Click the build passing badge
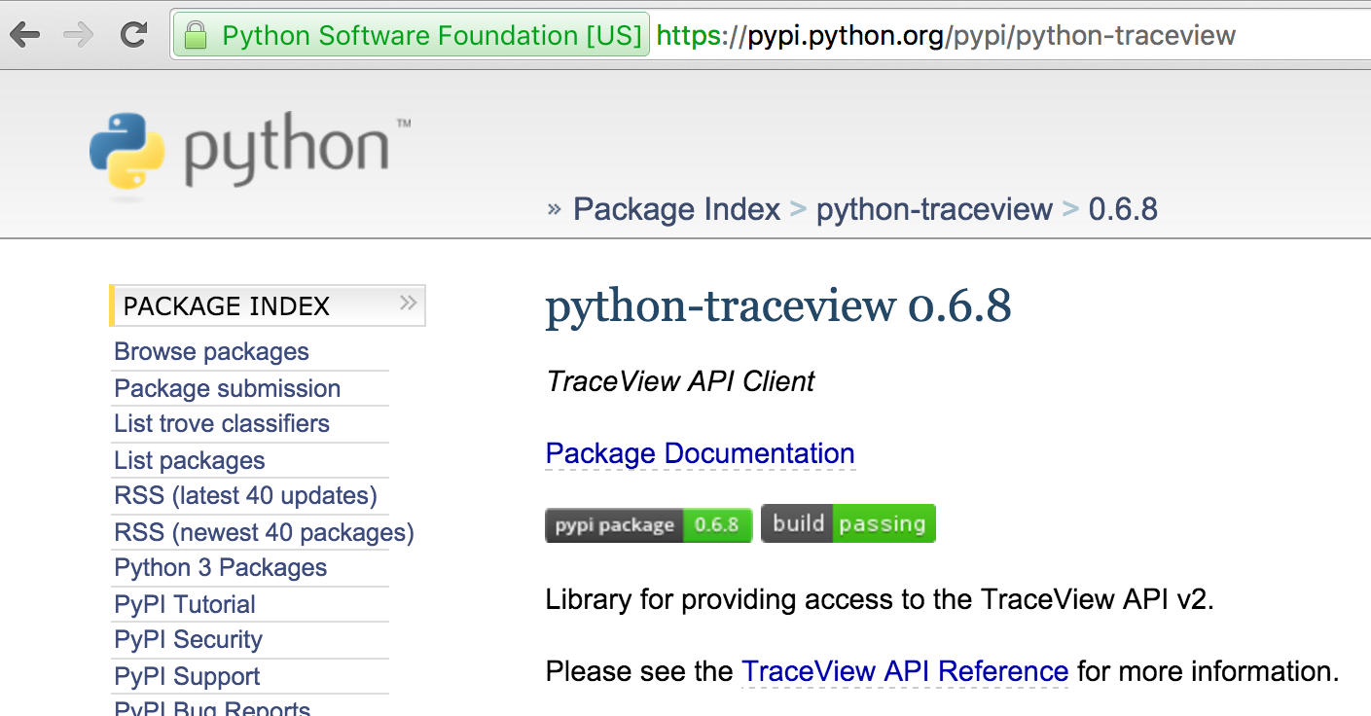Image resolution: width=1371 pixels, height=716 pixels. click(848, 523)
